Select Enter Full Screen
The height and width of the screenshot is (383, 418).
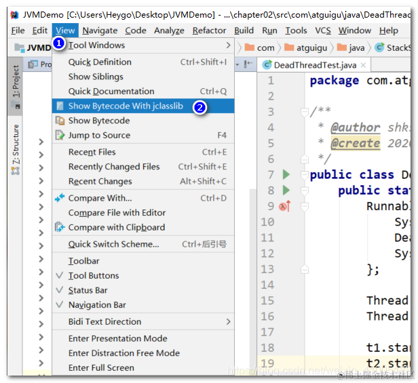[143, 368]
